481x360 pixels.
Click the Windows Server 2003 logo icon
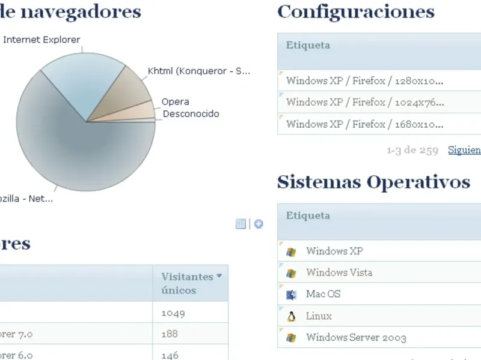tap(291, 338)
